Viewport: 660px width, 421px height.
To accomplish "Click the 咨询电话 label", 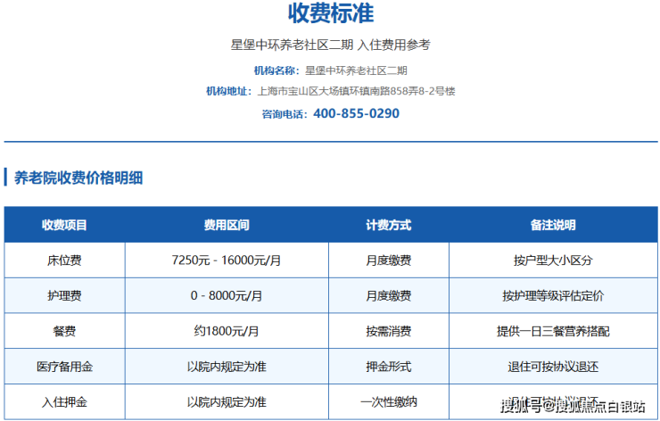I will [285, 114].
